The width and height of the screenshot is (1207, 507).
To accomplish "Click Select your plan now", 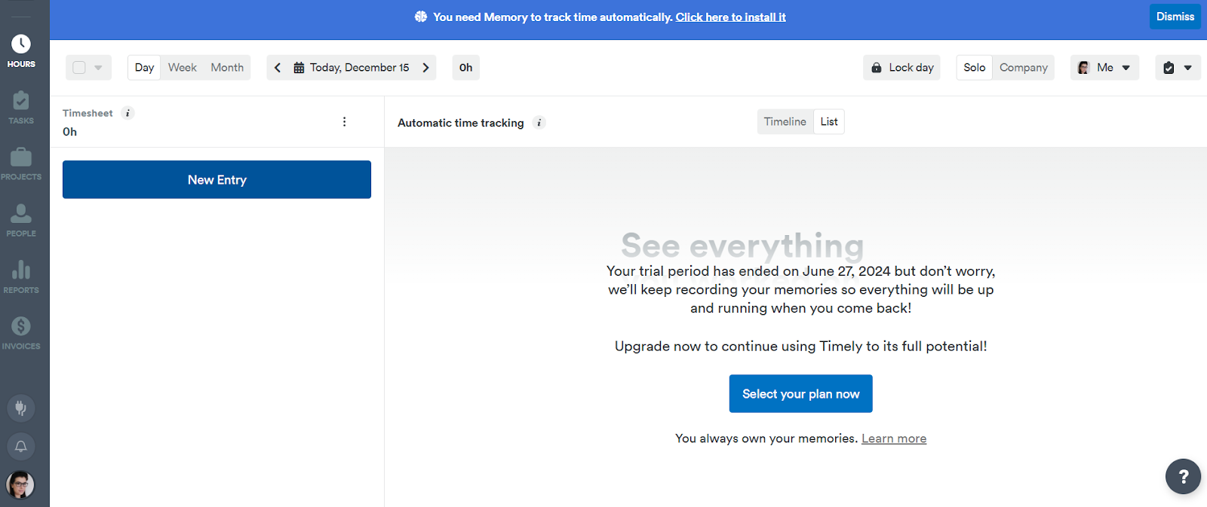I will point(801,394).
